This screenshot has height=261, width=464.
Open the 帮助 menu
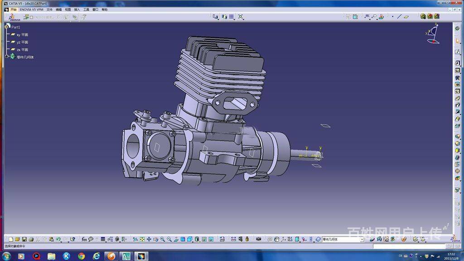pyautogui.click(x=105, y=10)
